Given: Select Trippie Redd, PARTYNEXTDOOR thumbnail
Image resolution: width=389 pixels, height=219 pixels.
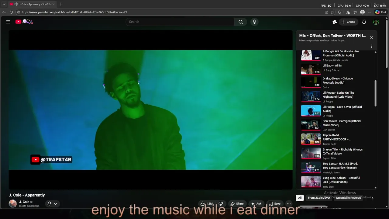Looking at the screenshot, I should [x=311, y=139].
